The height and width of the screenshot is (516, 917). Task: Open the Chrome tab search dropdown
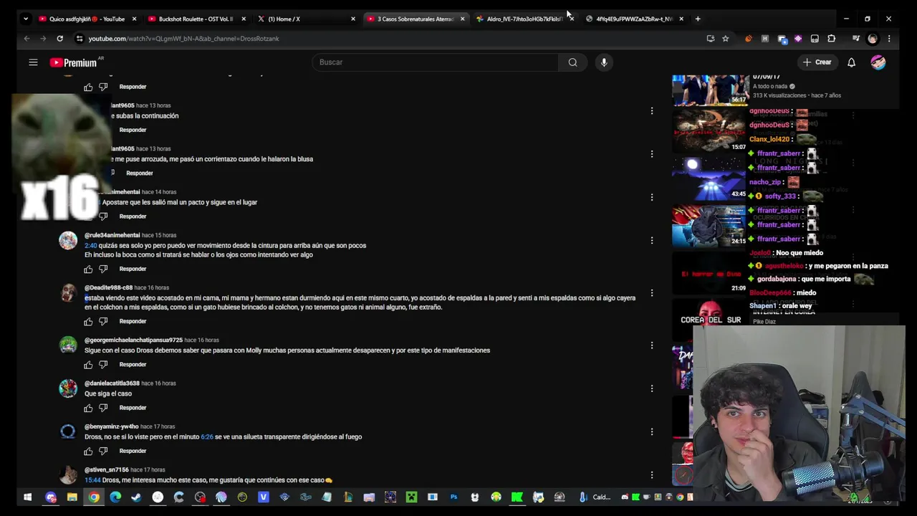(x=26, y=19)
